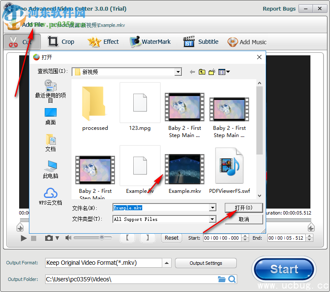Screen dimensions: 330x292
Task: Click the Add File icon
Action: click(13, 25)
